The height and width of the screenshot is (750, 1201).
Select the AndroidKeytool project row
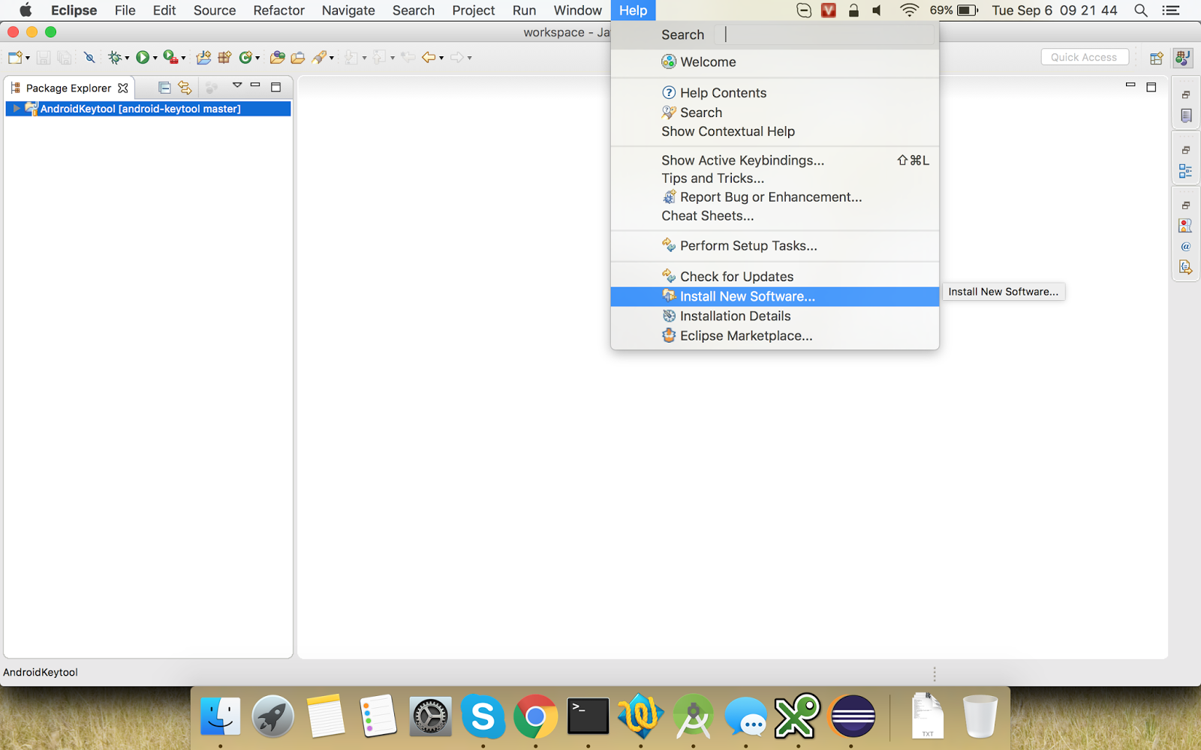148,109
